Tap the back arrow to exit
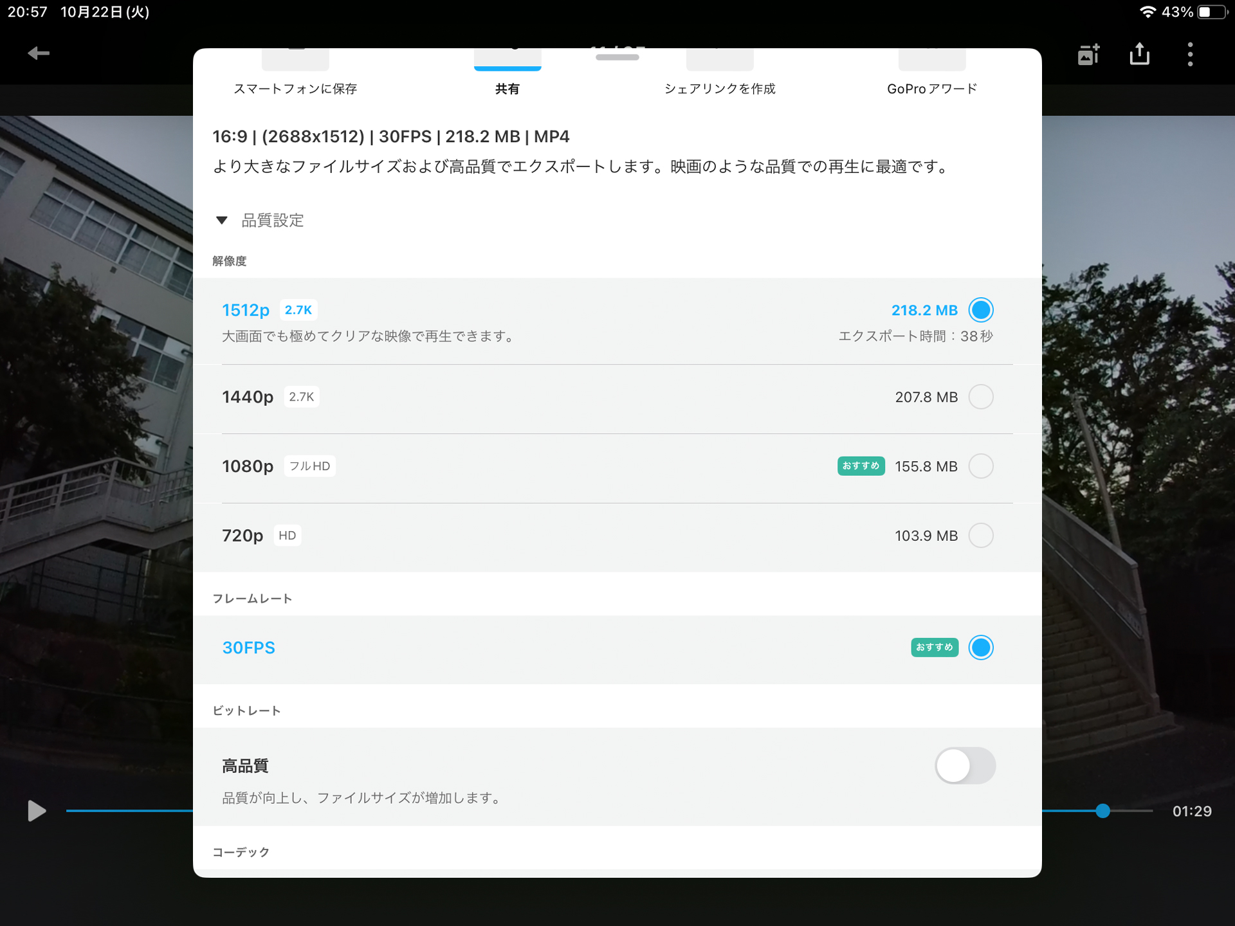 38,53
